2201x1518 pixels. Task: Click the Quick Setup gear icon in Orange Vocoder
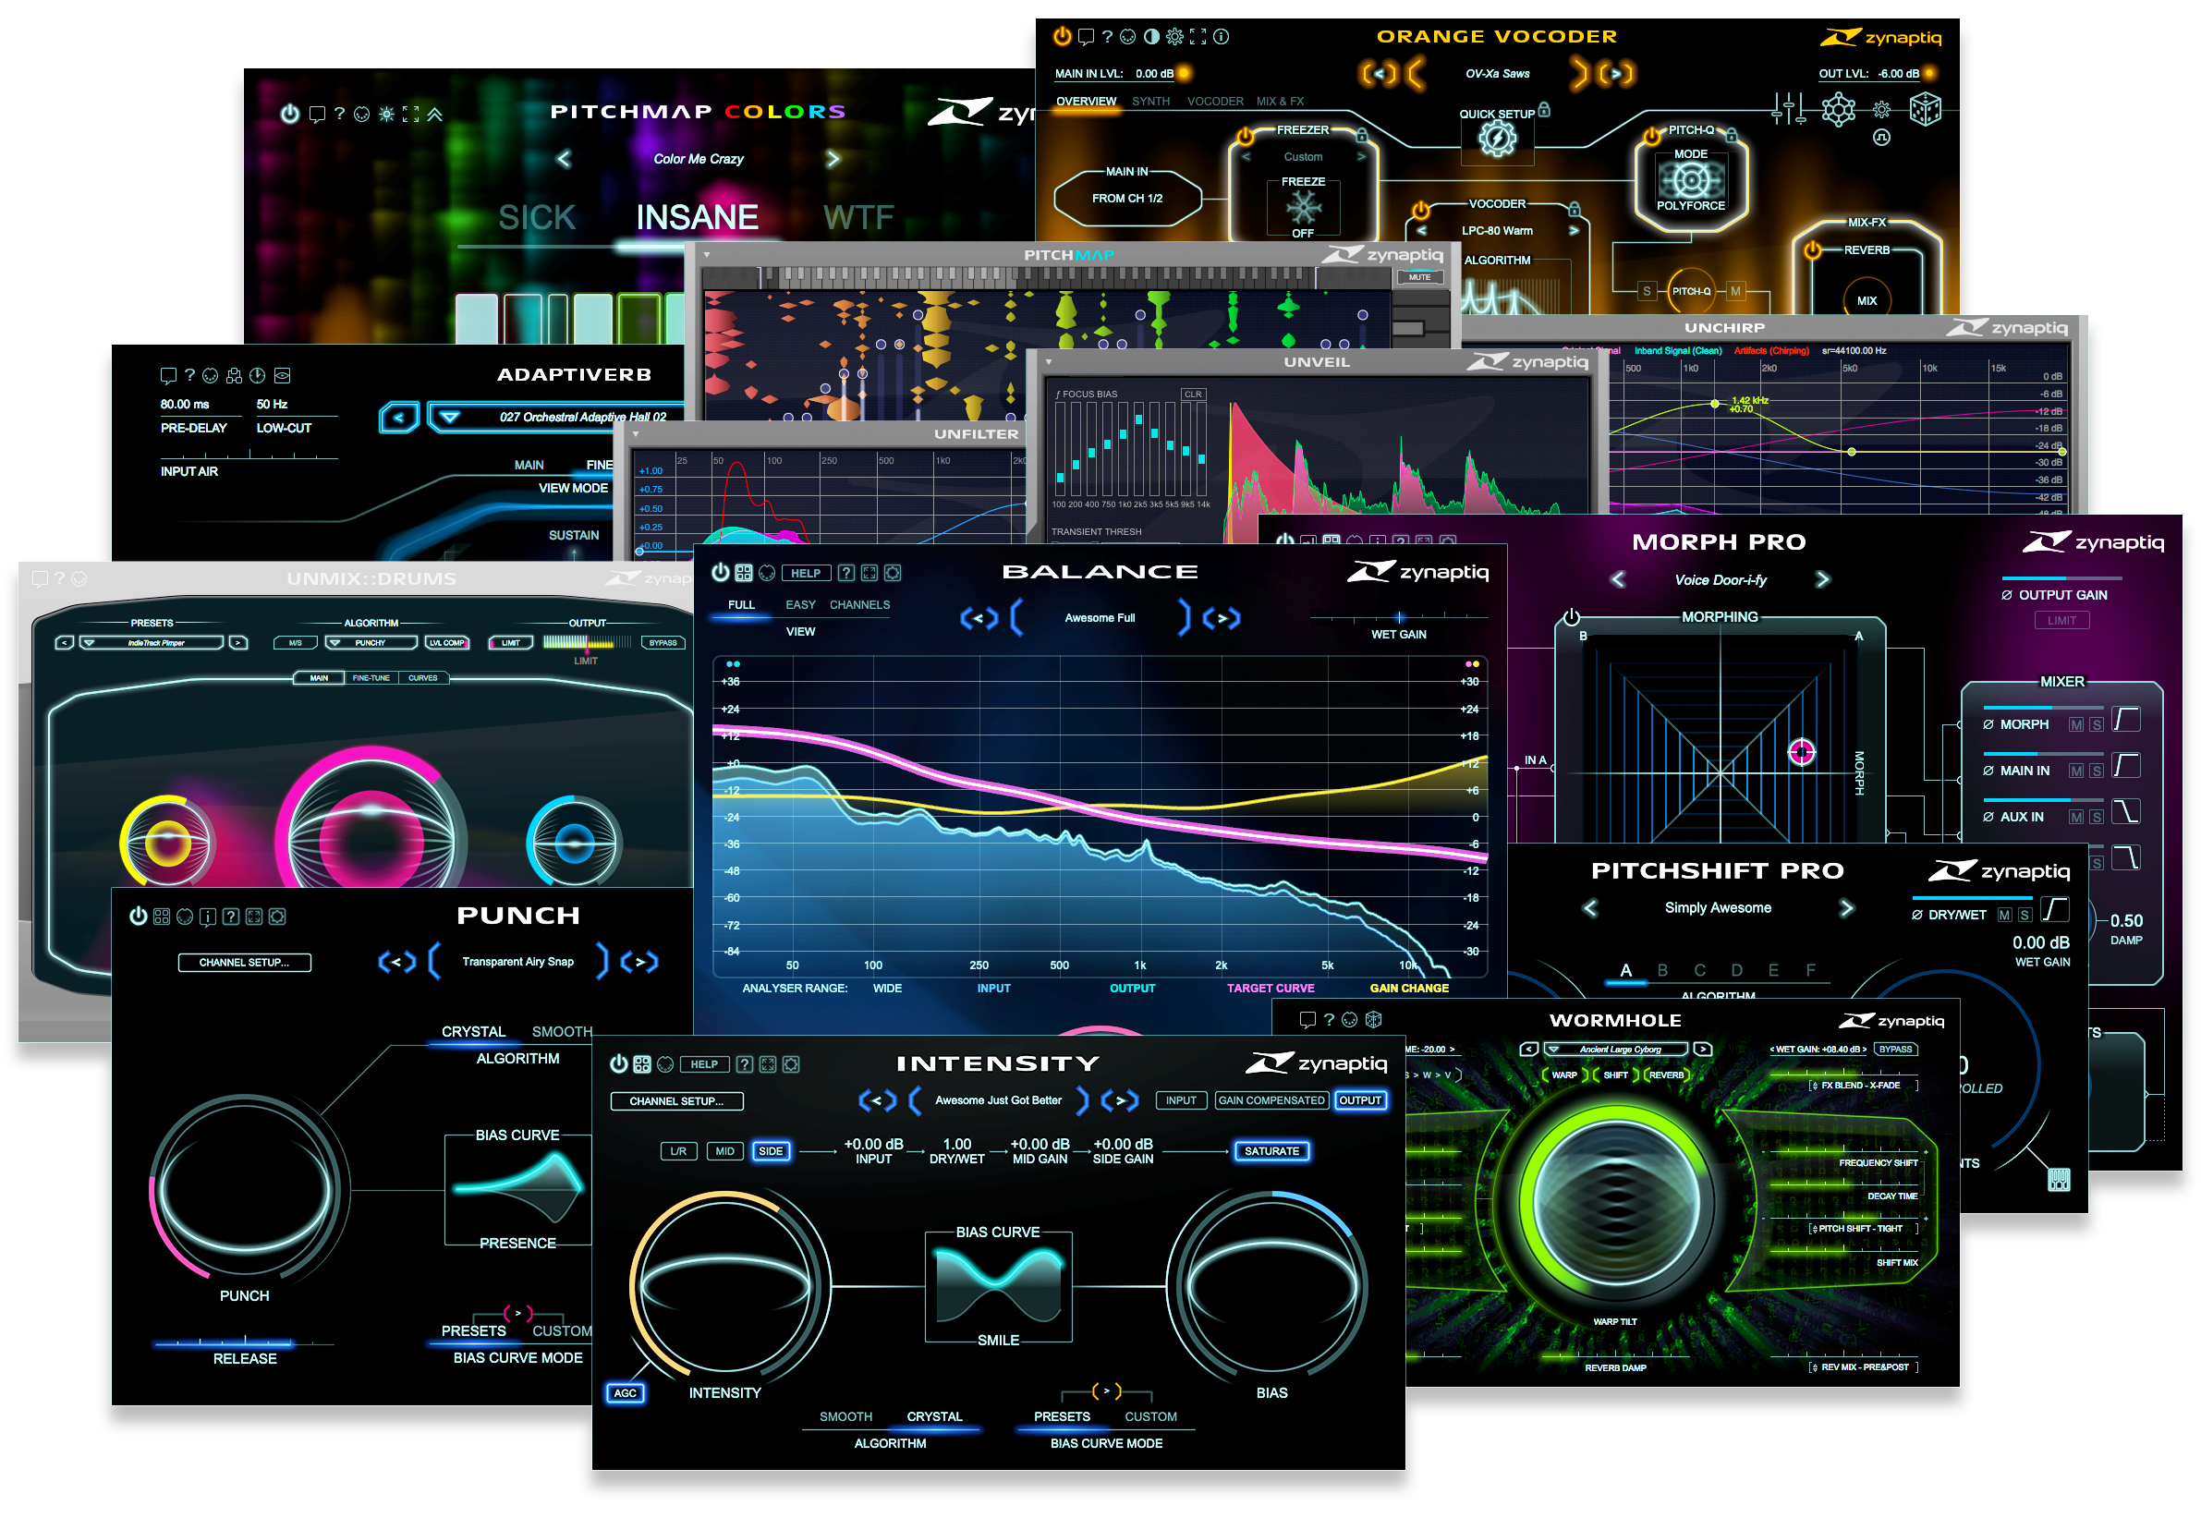pos(1496,139)
